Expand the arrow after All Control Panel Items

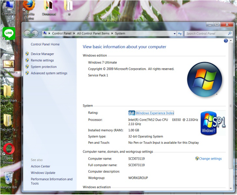(x=112, y=34)
